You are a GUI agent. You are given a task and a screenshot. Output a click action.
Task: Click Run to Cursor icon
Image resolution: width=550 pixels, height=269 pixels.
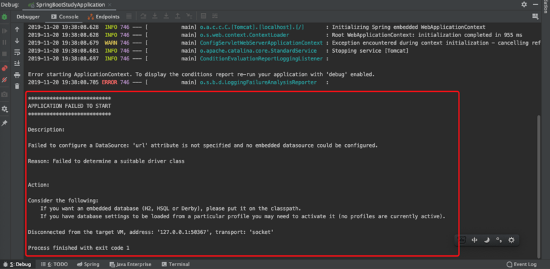[189, 16]
